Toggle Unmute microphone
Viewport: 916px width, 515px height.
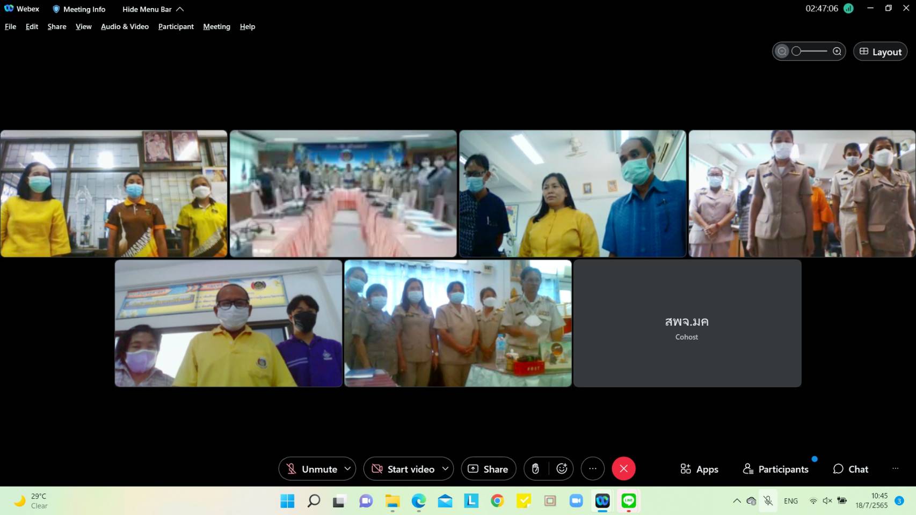(311, 469)
